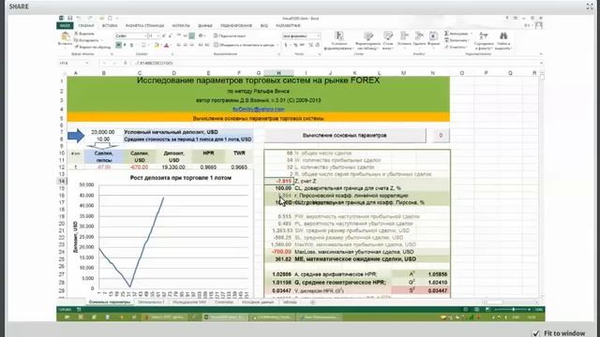
Task: Click the Cut (Вырезать) command
Action: coord(84,34)
